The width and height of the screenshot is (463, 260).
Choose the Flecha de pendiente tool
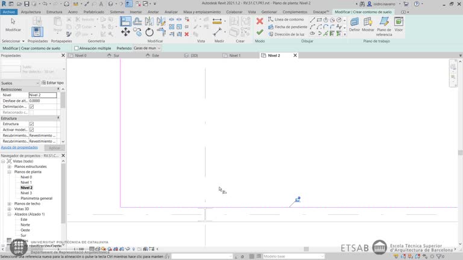coord(287,27)
